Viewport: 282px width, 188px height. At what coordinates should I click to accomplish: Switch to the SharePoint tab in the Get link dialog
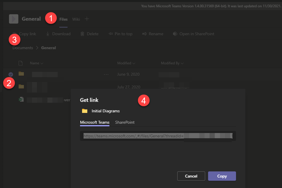click(x=125, y=122)
